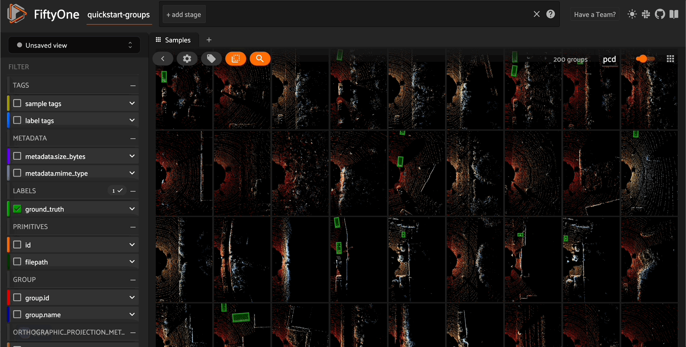This screenshot has width=686, height=347.
Task: Check the group.name checkbox
Action: click(x=17, y=315)
